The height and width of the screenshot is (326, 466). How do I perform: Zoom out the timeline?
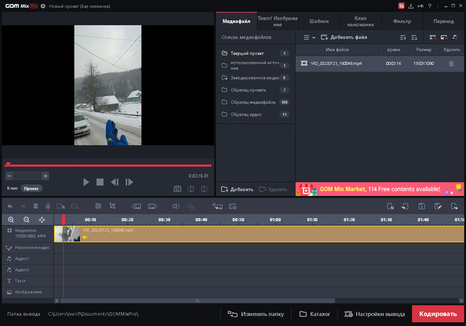pos(26,220)
